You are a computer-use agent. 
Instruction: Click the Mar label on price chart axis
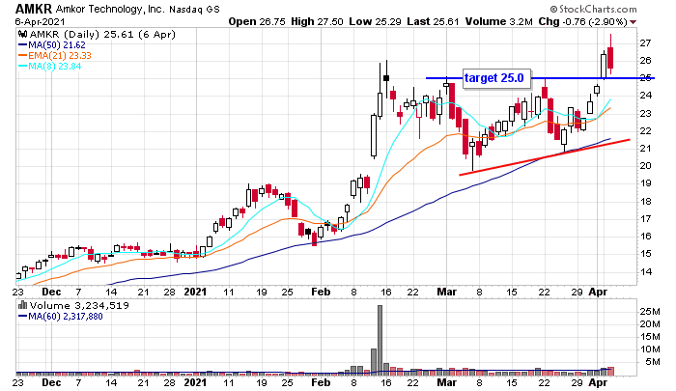click(446, 292)
